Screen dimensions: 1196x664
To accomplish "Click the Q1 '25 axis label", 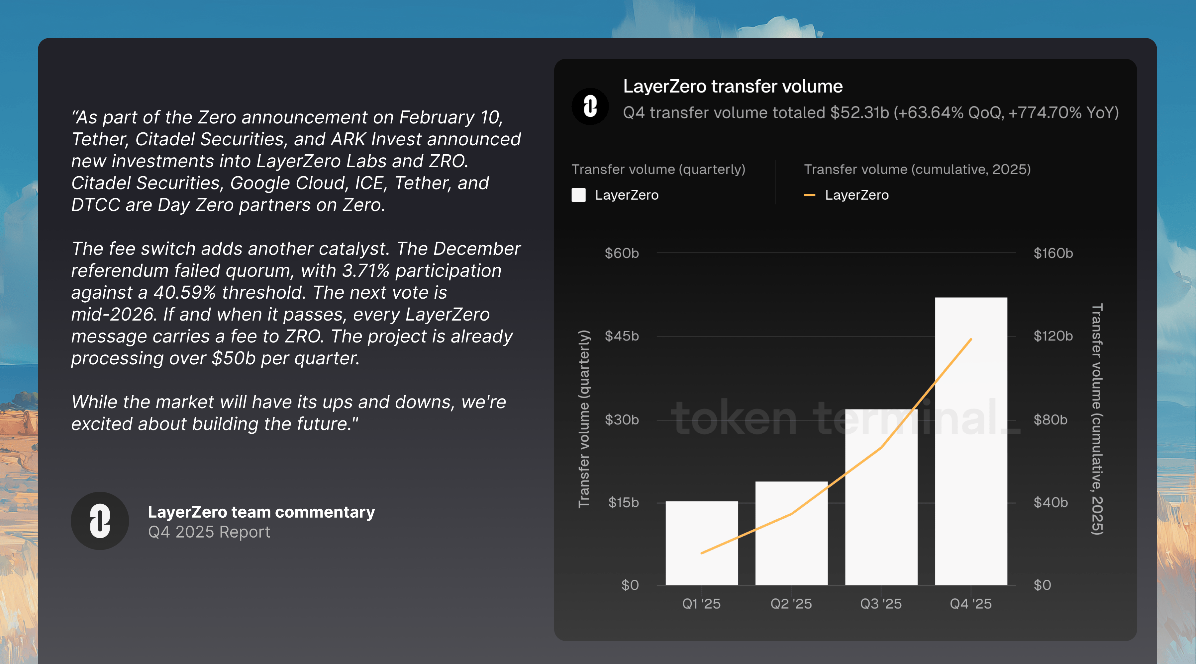I will [x=701, y=604].
